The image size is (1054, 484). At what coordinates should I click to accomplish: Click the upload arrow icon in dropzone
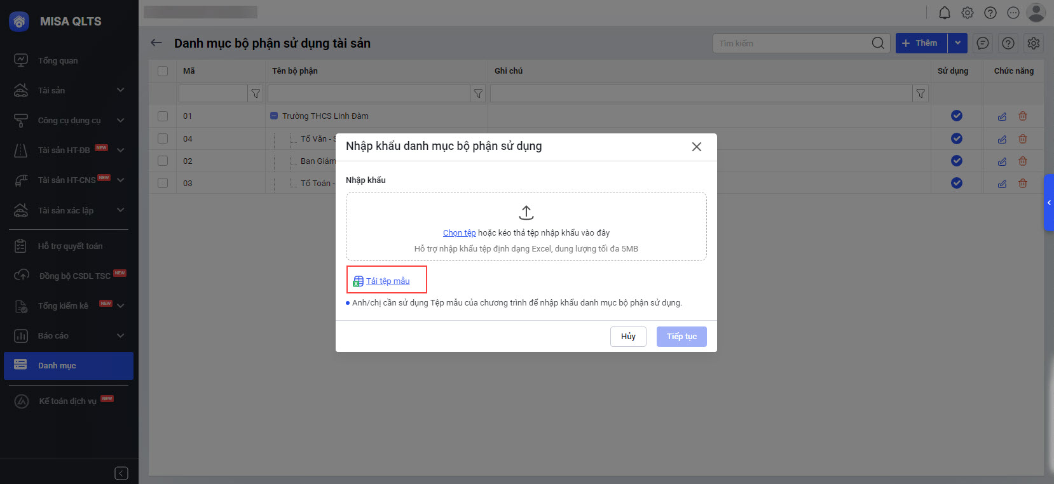click(x=526, y=212)
